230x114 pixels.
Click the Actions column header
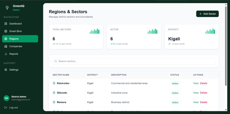198,75
